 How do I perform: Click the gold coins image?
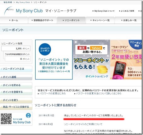coord(102,69)
